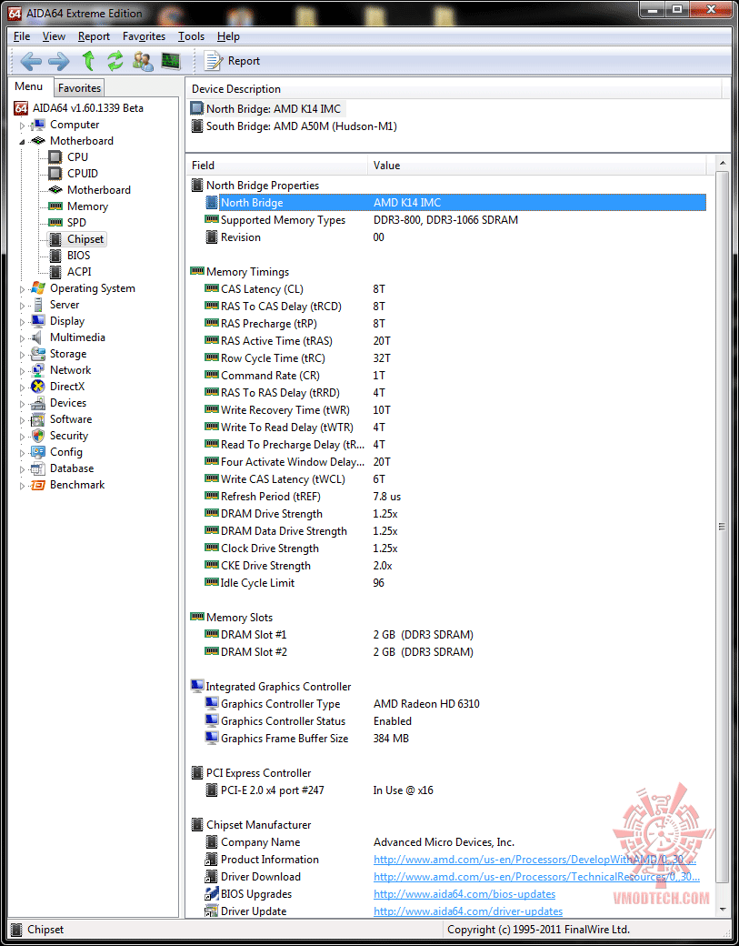This screenshot has height=946, width=739.
Task: Expand the Multimedia tree node
Action: coord(23,337)
